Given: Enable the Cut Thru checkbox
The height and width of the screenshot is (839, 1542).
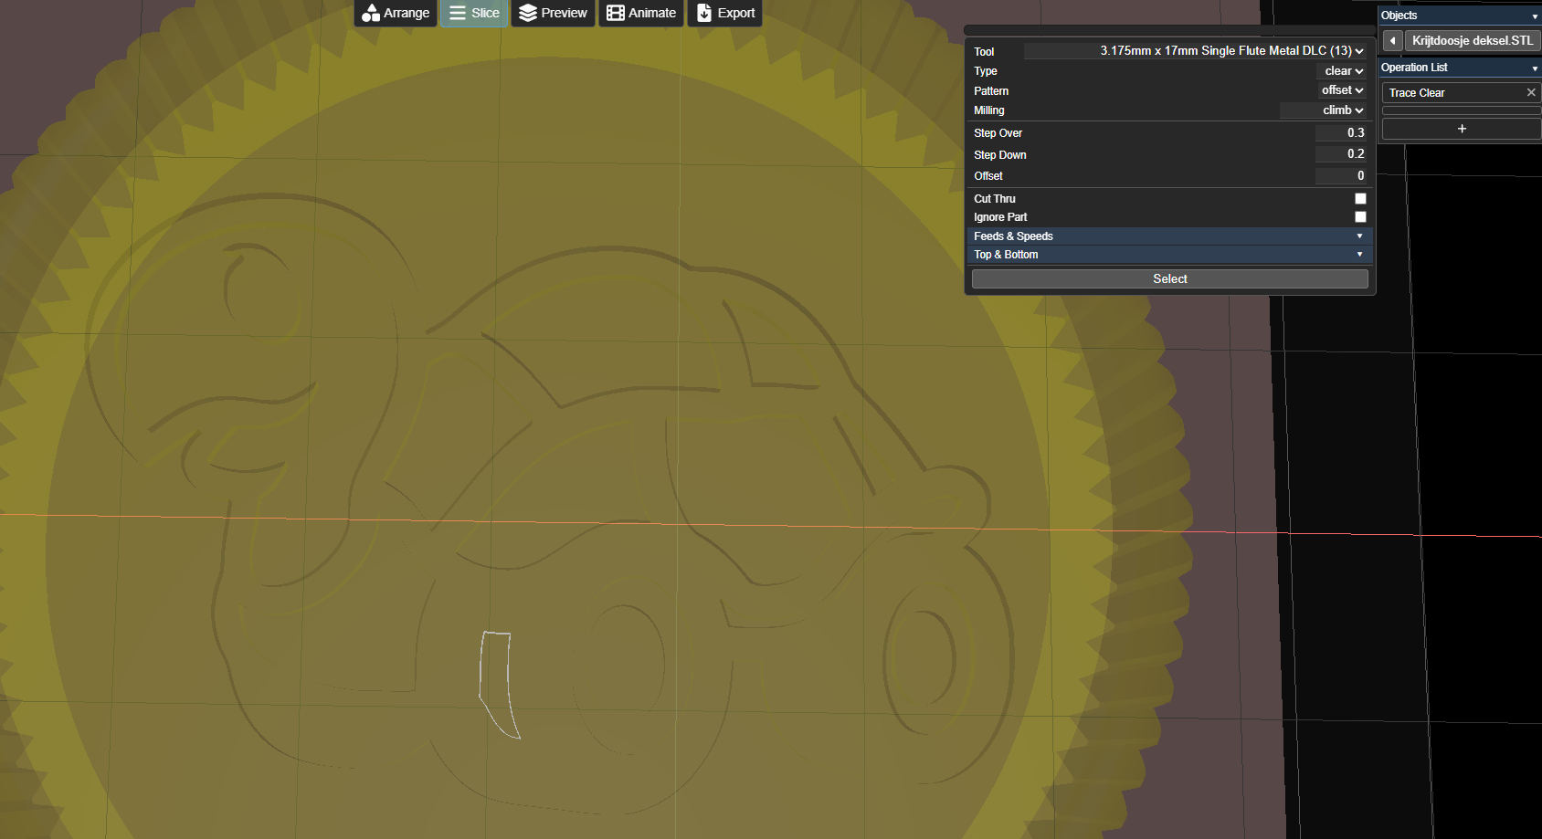Looking at the screenshot, I should 1360,198.
